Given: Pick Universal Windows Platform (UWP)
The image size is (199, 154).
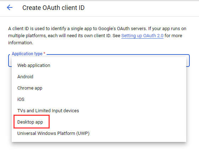Looking at the screenshot, I should click(x=99, y=133).
